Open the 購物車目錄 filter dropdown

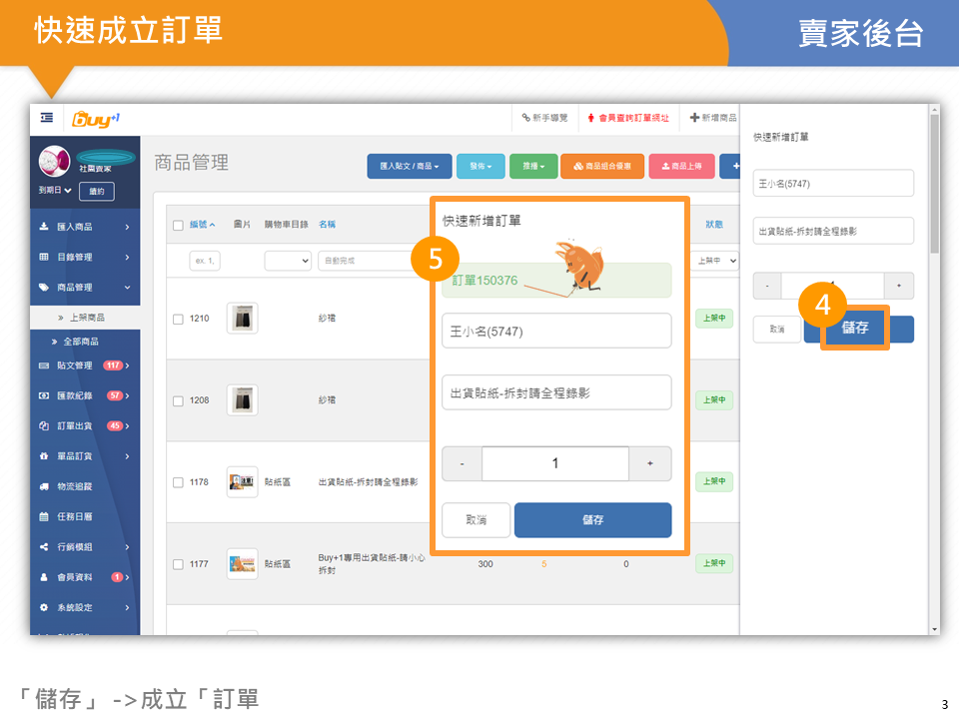pos(288,261)
